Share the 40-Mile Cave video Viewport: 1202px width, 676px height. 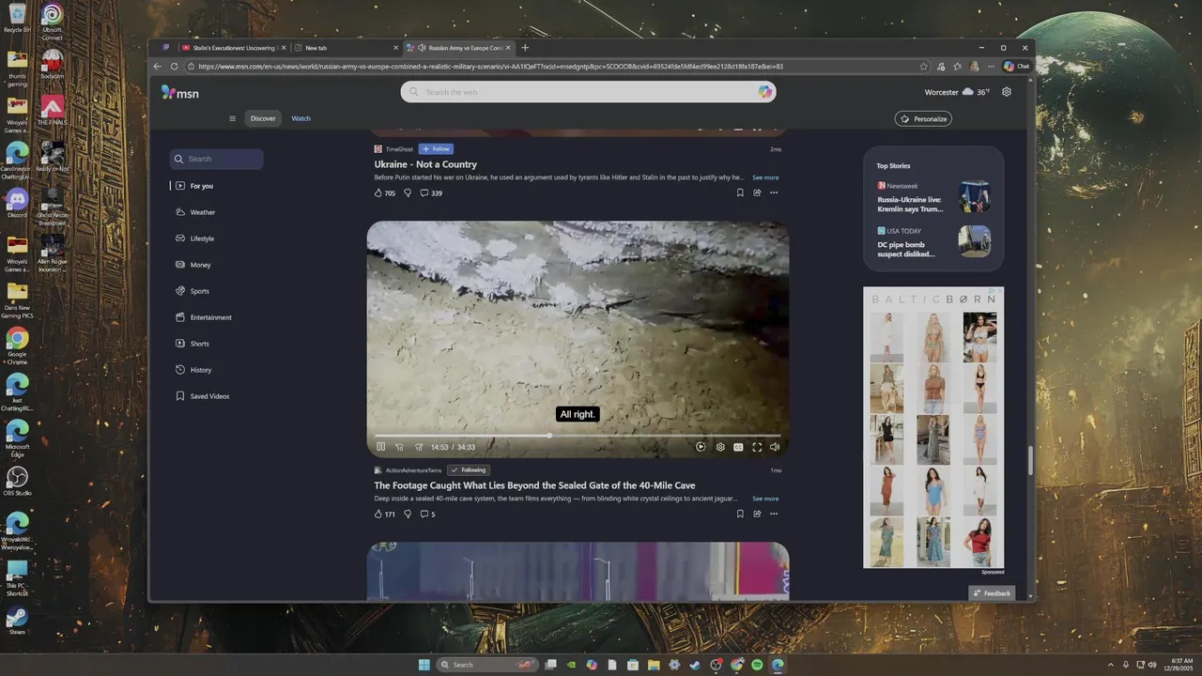pos(757,514)
